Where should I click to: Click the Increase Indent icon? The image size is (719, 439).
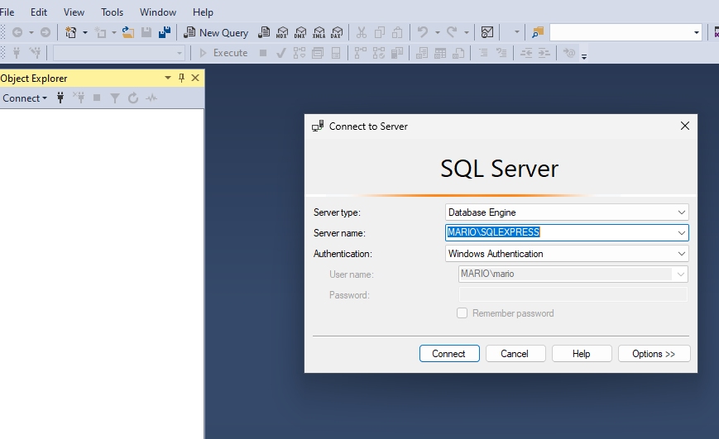(x=544, y=53)
